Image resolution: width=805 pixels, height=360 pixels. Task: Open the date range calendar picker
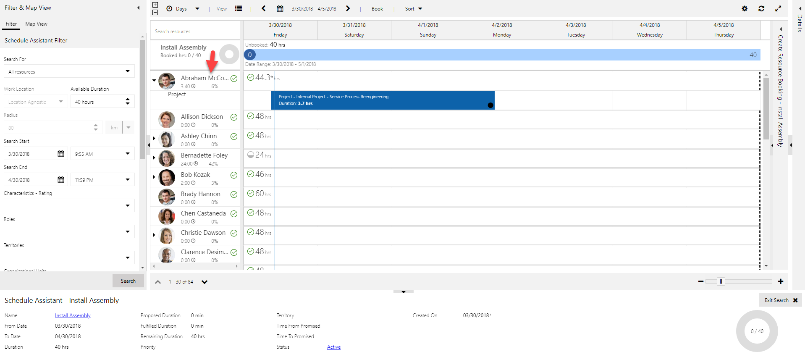click(x=280, y=8)
